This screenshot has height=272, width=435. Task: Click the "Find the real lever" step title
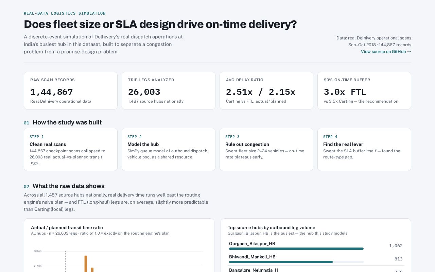[x=343, y=144]
